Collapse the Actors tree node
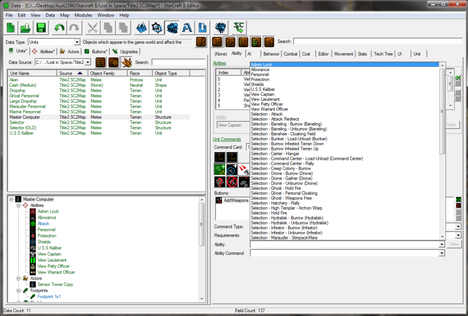 point(18,278)
